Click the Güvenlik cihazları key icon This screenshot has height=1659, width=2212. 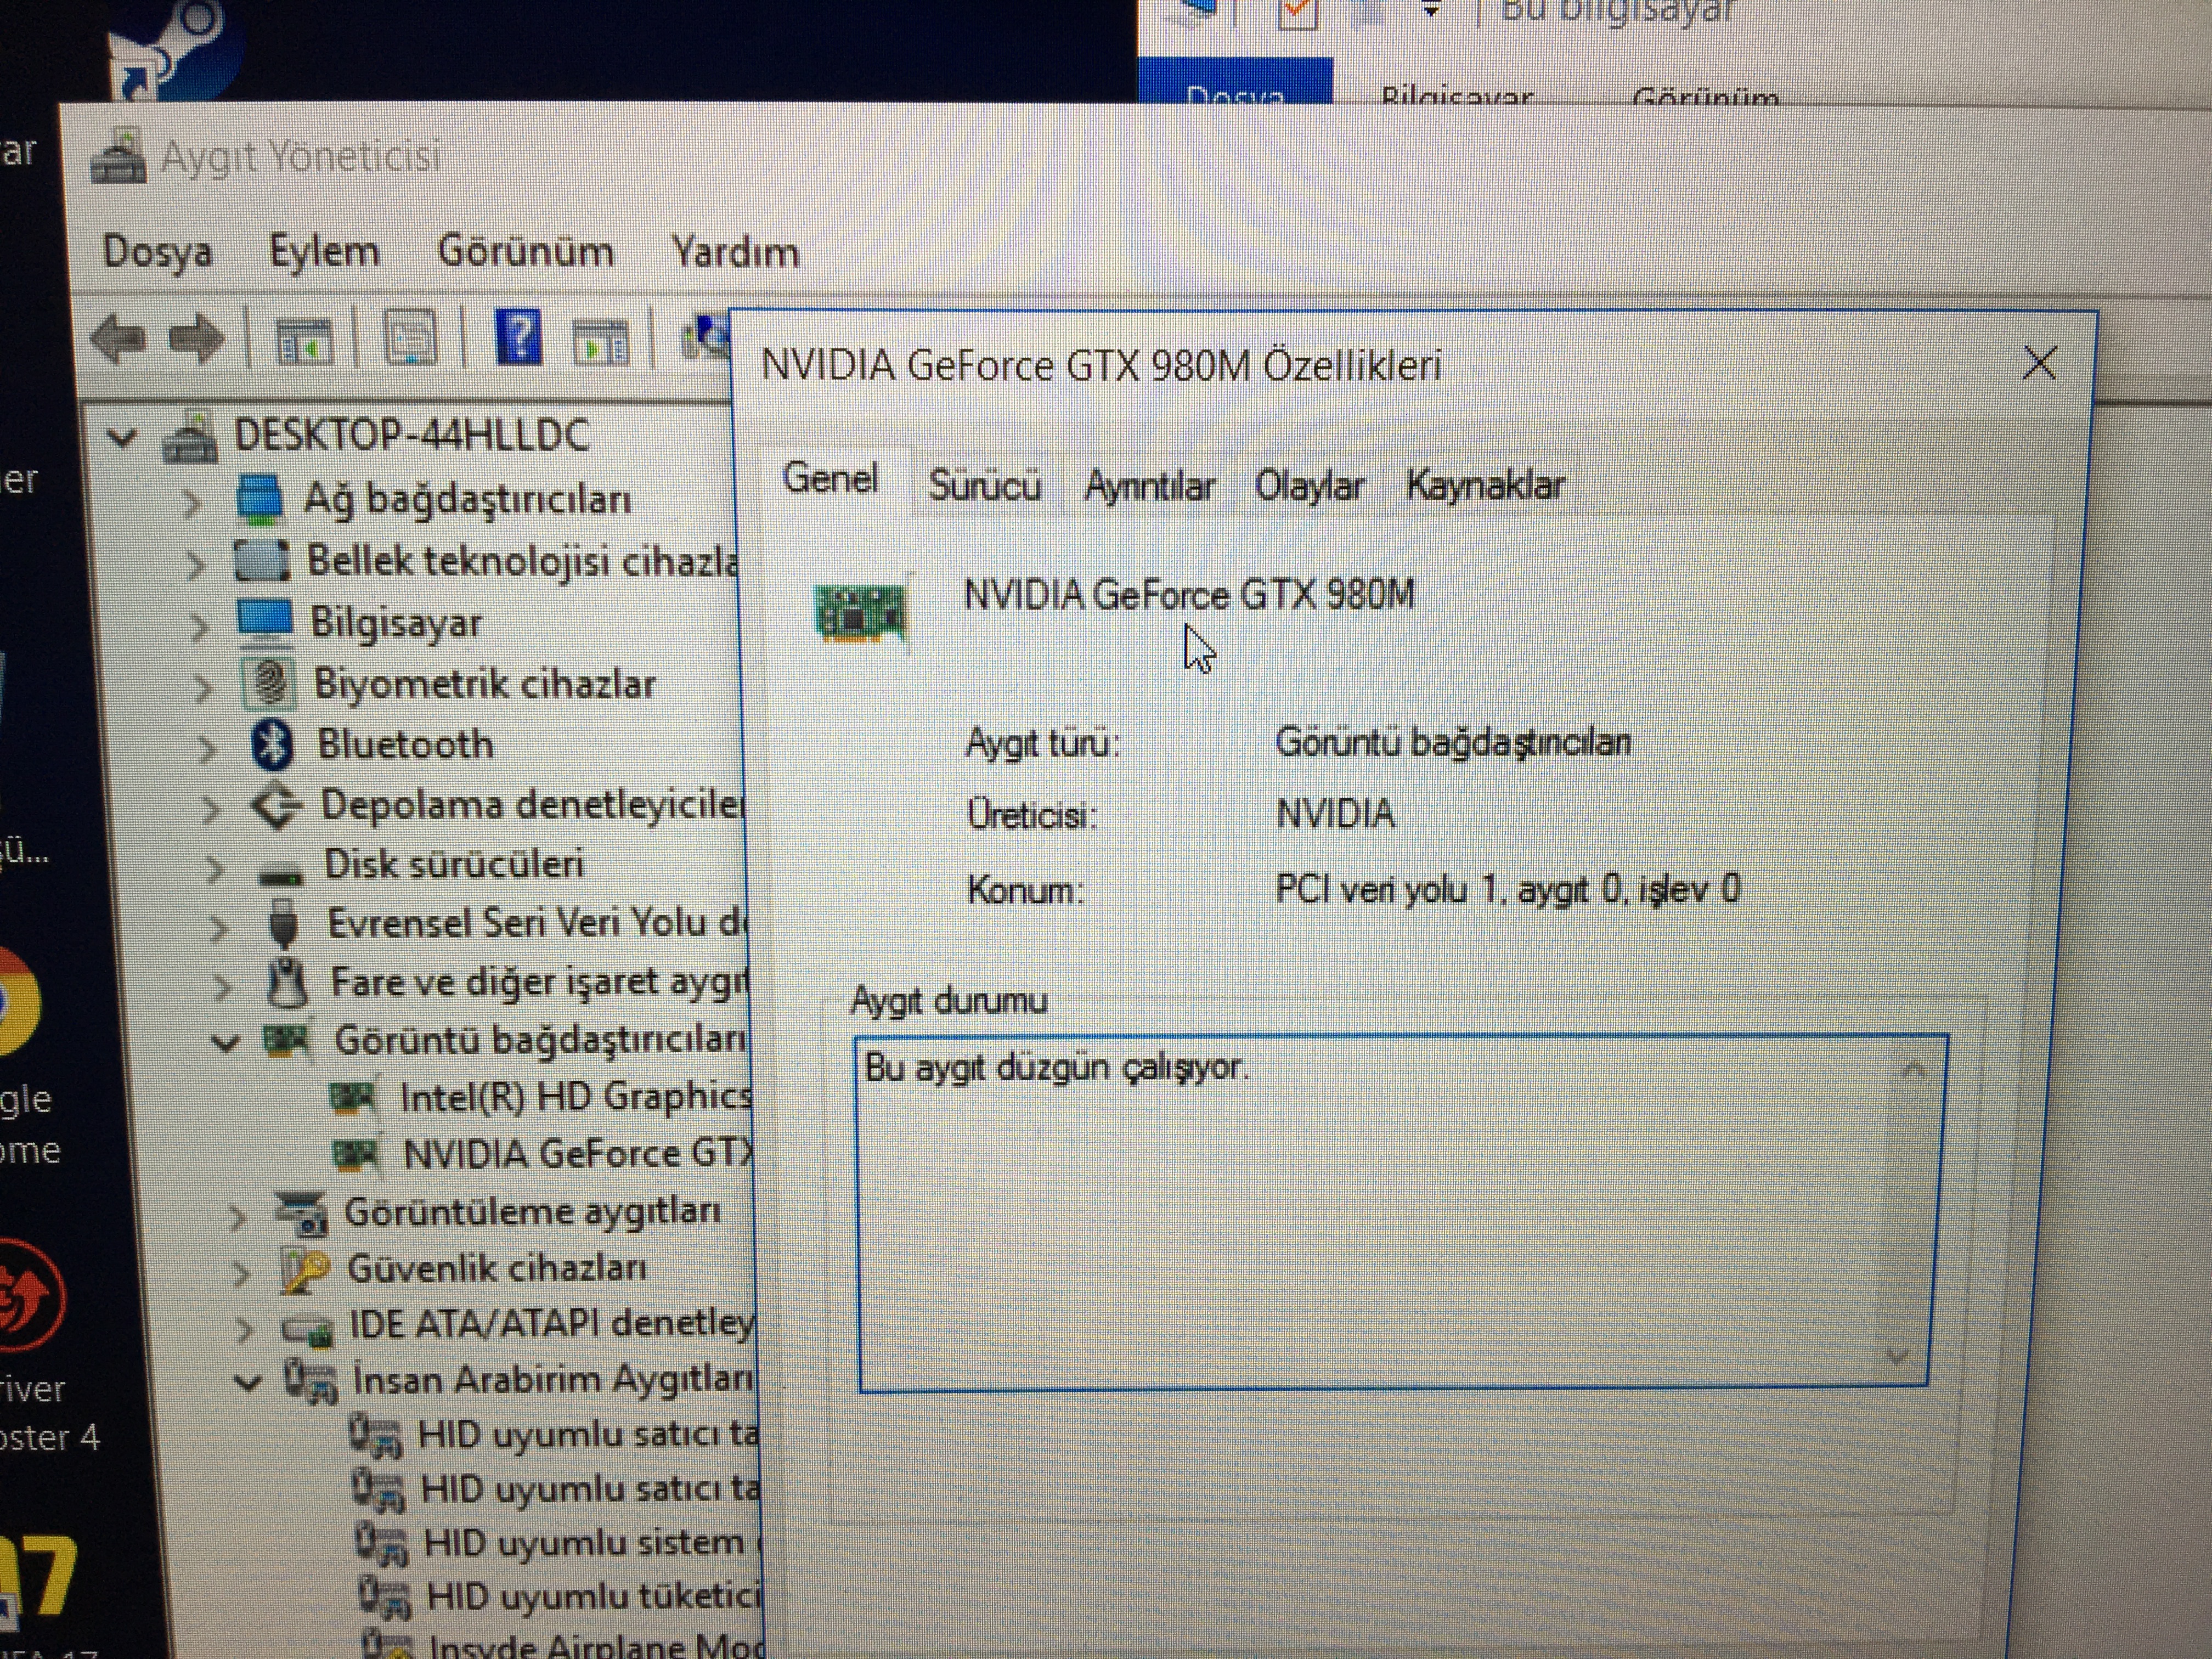click(x=305, y=1270)
